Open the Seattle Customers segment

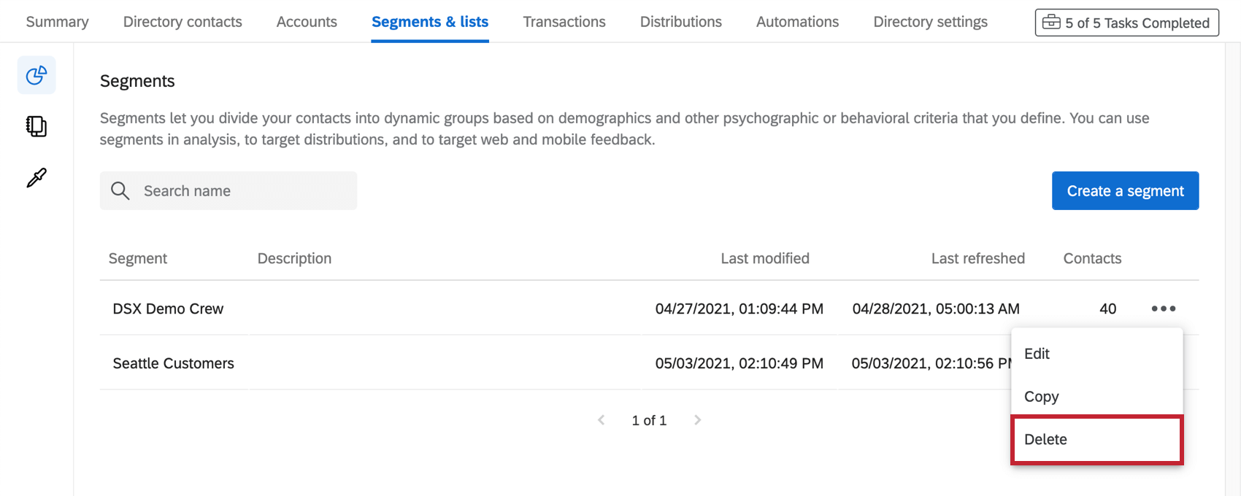(174, 363)
